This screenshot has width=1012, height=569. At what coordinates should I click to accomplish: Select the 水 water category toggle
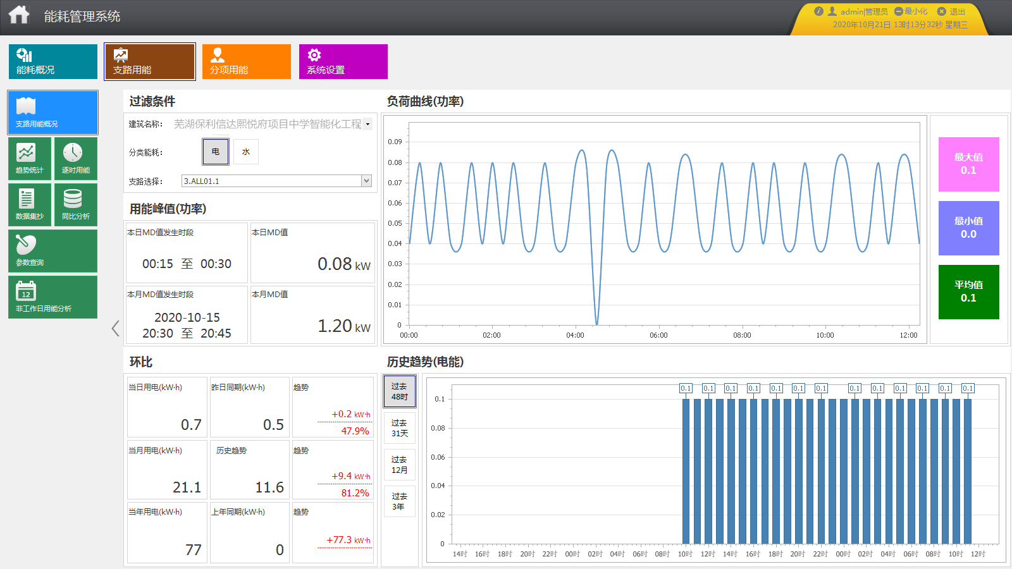pyautogui.click(x=246, y=152)
